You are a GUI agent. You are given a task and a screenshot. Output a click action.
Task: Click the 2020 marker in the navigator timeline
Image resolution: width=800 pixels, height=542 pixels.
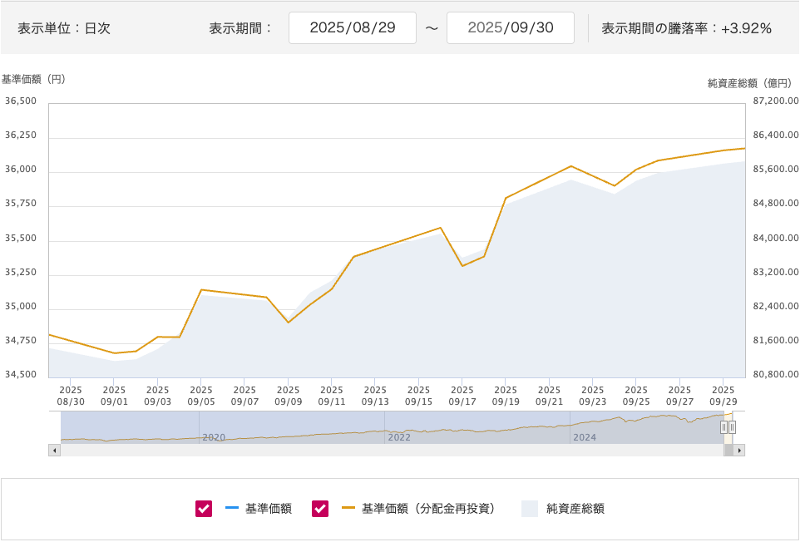(x=214, y=437)
